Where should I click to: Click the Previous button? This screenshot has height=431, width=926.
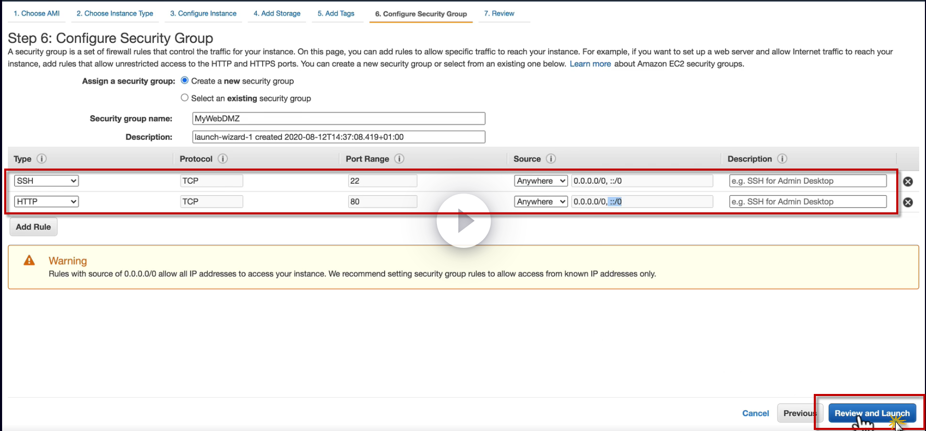(x=800, y=413)
